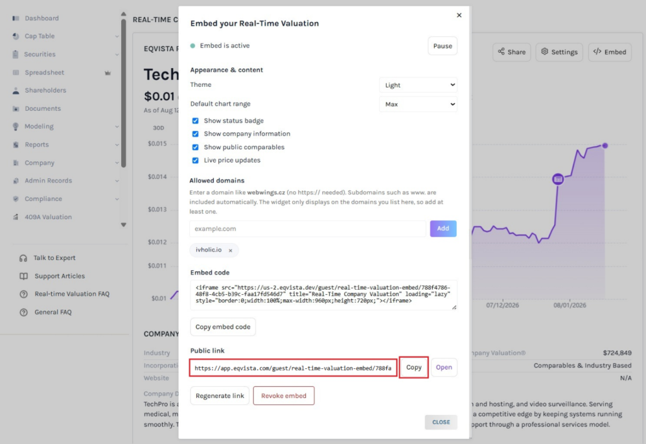Viewport: 646px width, 444px height.
Task: Expand the Modeling menu chevron
Action: (x=117, y=127)
